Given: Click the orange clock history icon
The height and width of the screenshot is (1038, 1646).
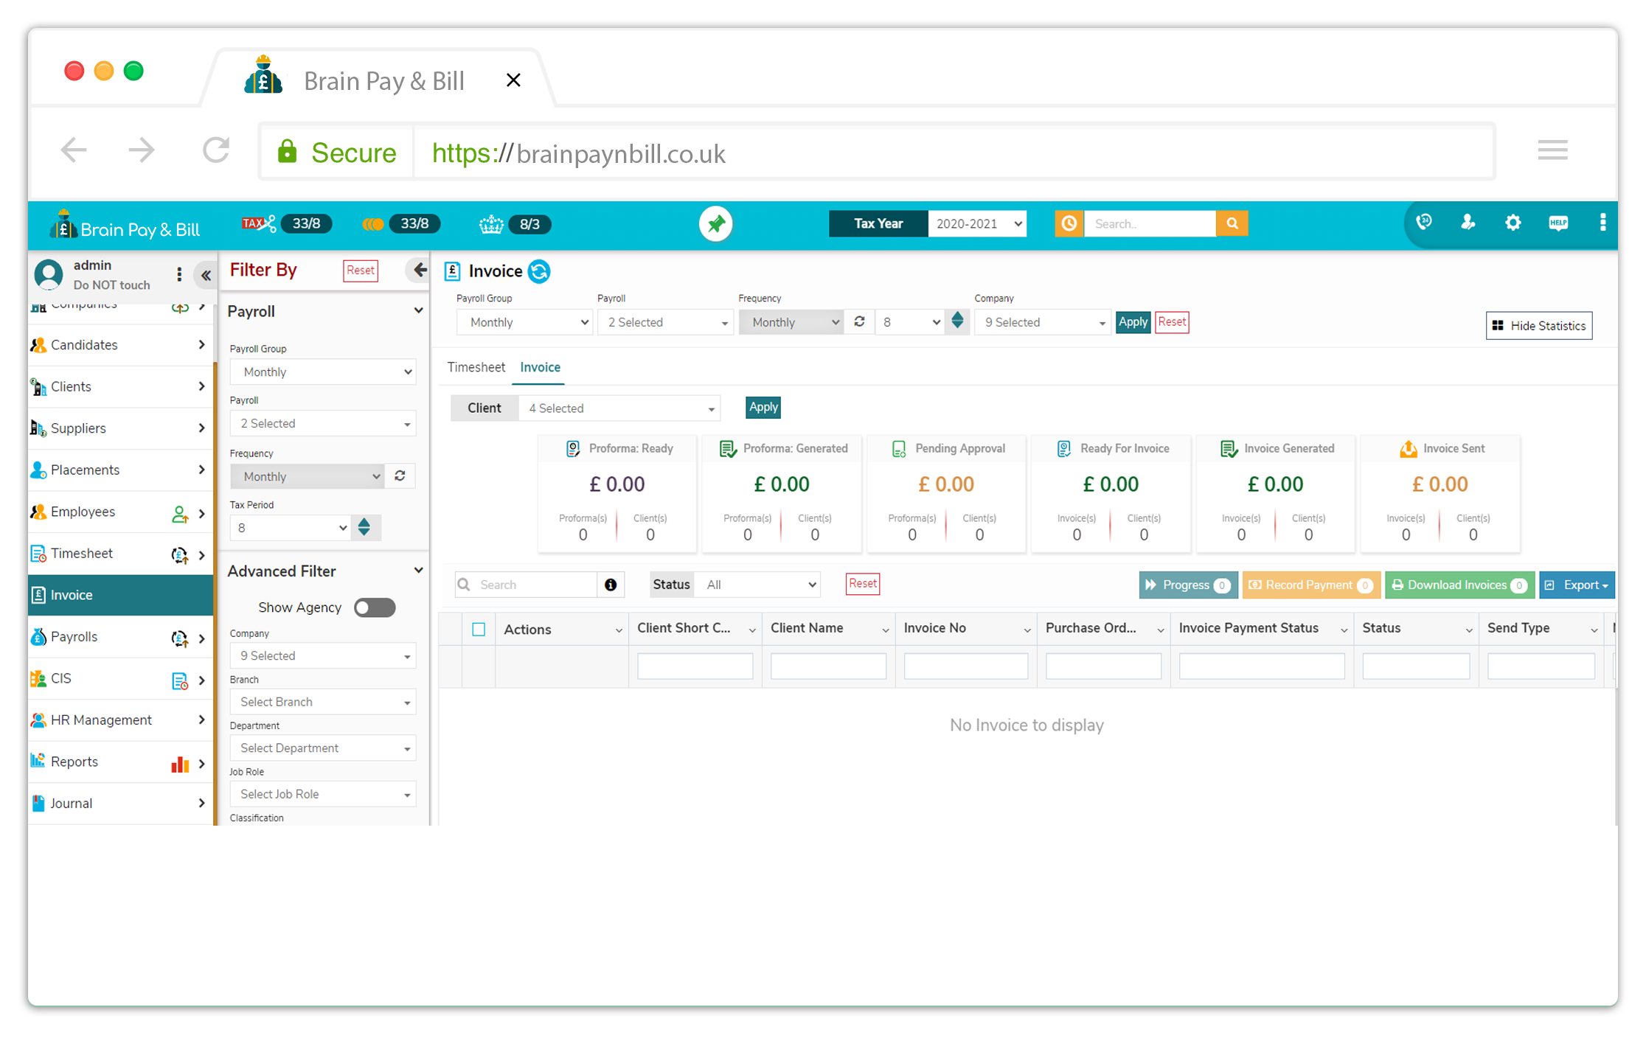Looking at the screenshot, I should [x=1069, y=223].
